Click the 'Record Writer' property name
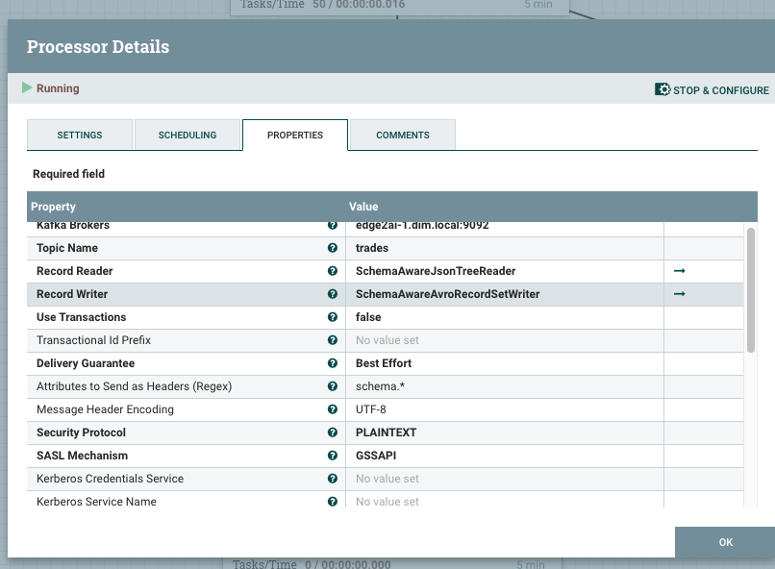The image size is (775, 569). pyautogui.click(x=72, y=294)
